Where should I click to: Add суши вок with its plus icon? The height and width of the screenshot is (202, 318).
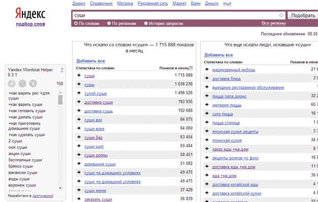pyautogui.click(x=79, y=119)
